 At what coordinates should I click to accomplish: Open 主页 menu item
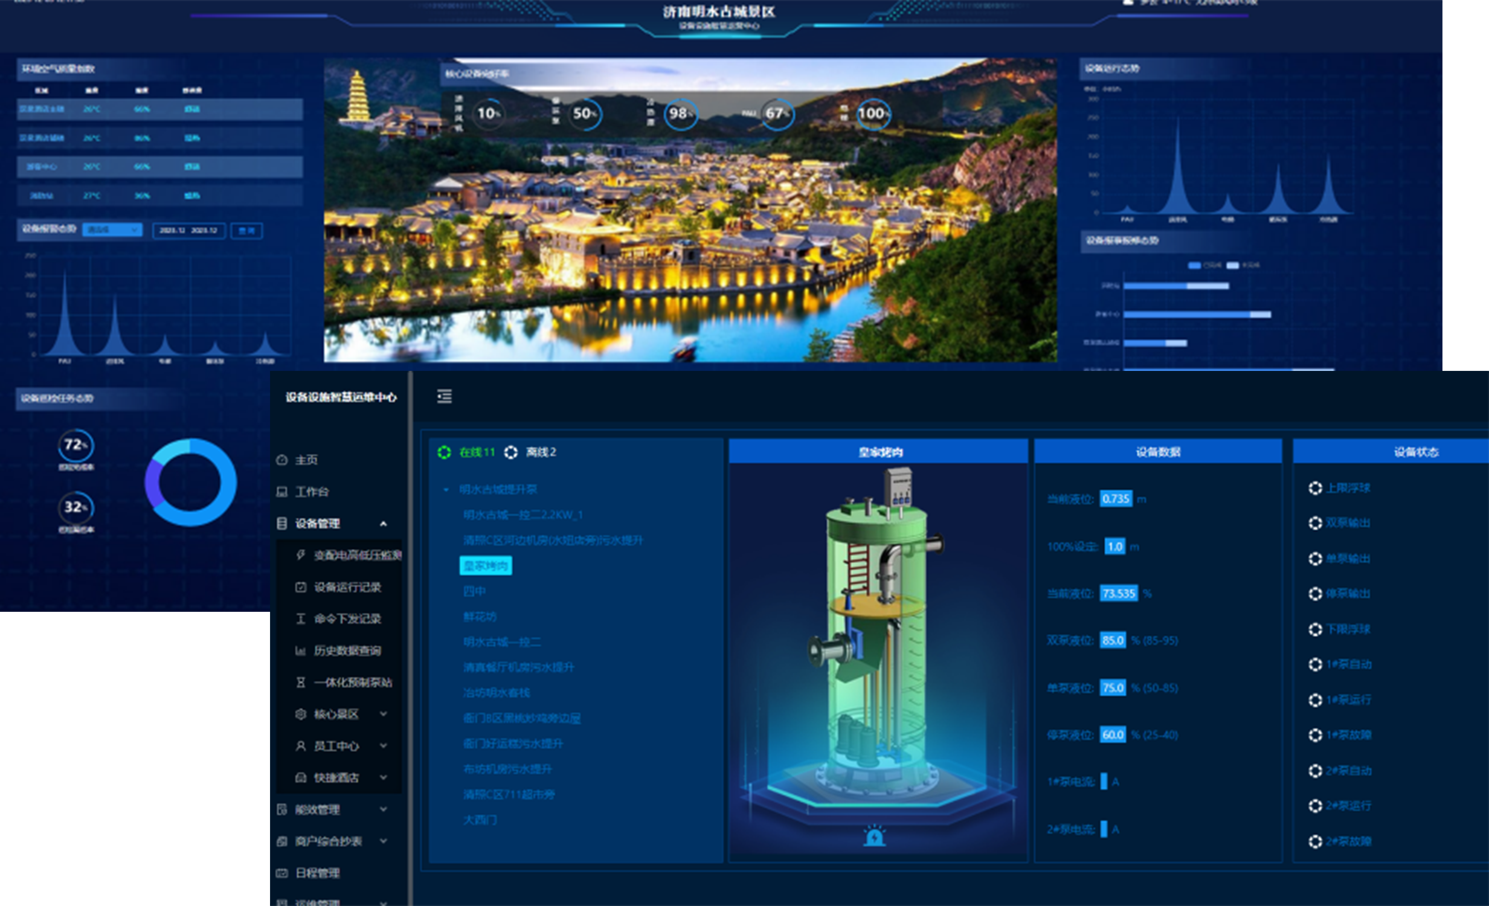306,460
